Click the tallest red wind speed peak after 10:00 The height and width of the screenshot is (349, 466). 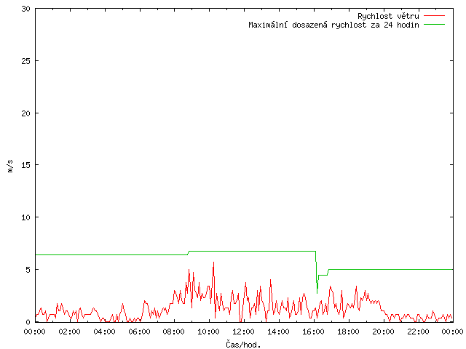click(x=213, y=263)
